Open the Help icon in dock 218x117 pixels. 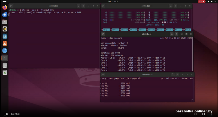pyautogui.click(x=5, y=50)
